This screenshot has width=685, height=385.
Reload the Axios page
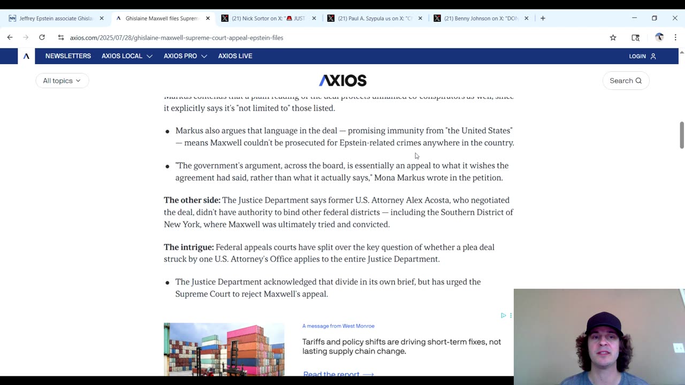coord(42,37)
